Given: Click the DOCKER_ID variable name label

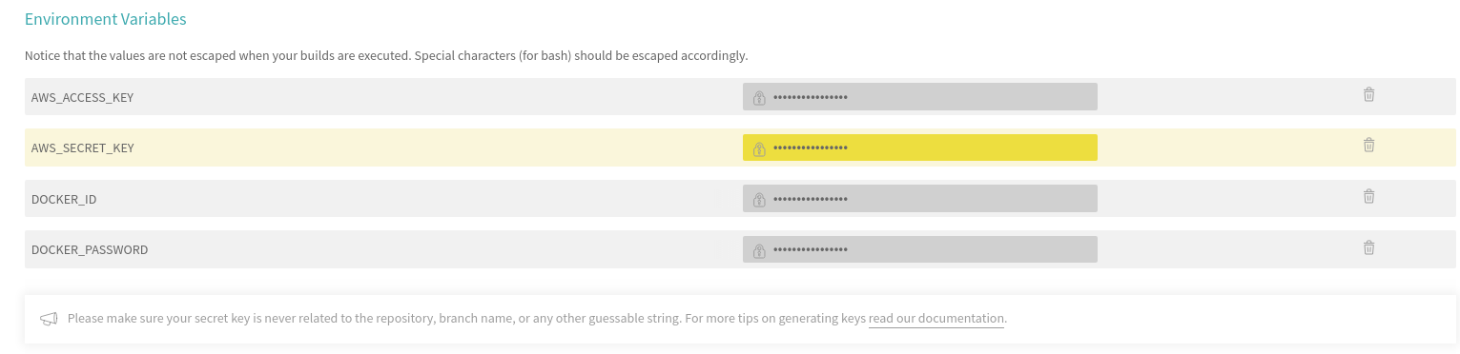Looking at the screenshot, I should tap(64, 199).
